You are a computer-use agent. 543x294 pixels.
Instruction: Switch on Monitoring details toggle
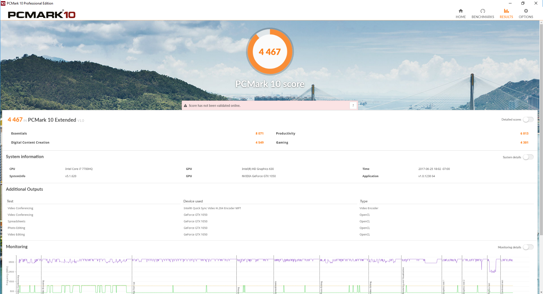point(528,247)
